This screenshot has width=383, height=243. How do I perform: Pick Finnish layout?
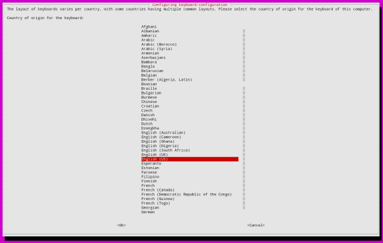click(x=149, y=181)
